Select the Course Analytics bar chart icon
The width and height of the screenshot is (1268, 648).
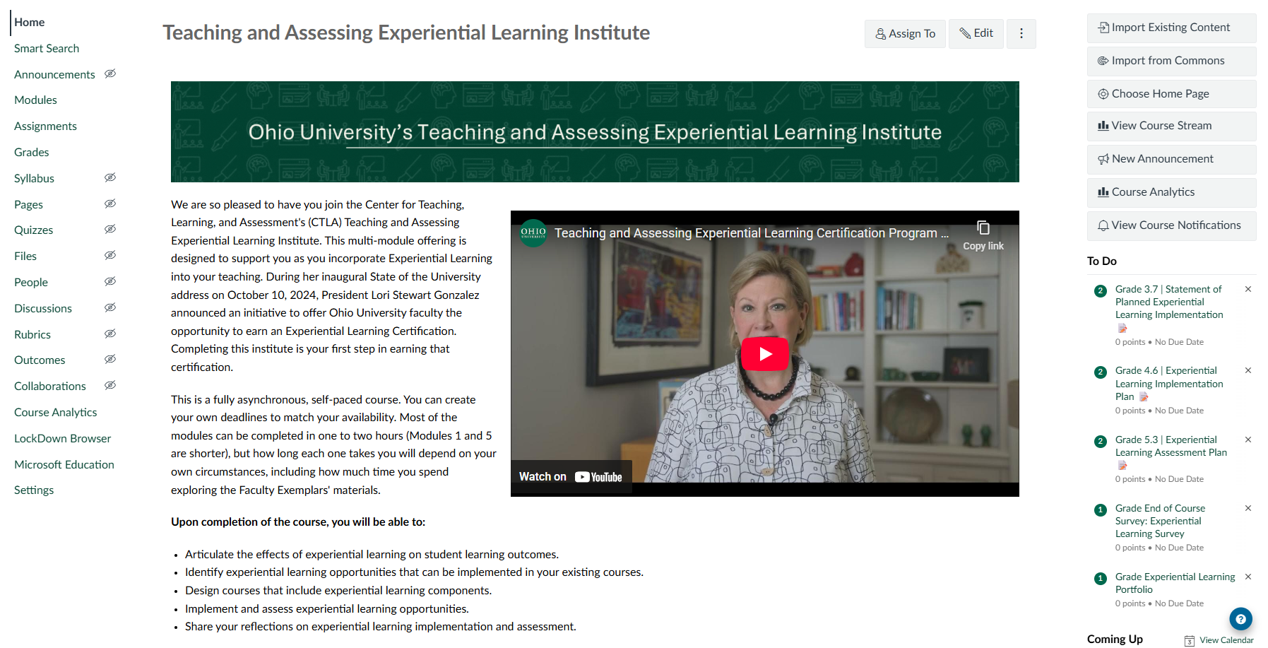1102,192
